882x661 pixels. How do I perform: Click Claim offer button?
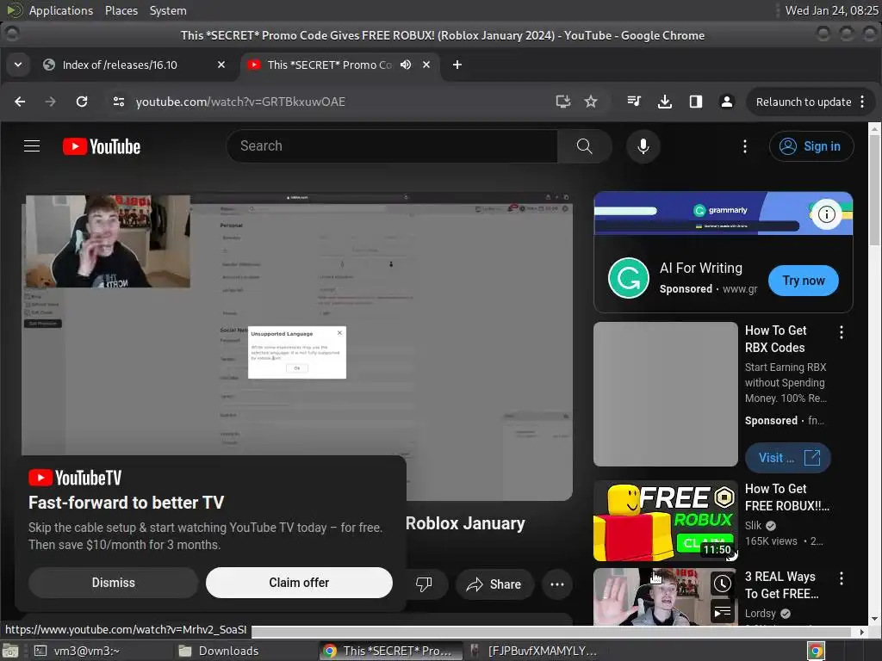point(299,583)
